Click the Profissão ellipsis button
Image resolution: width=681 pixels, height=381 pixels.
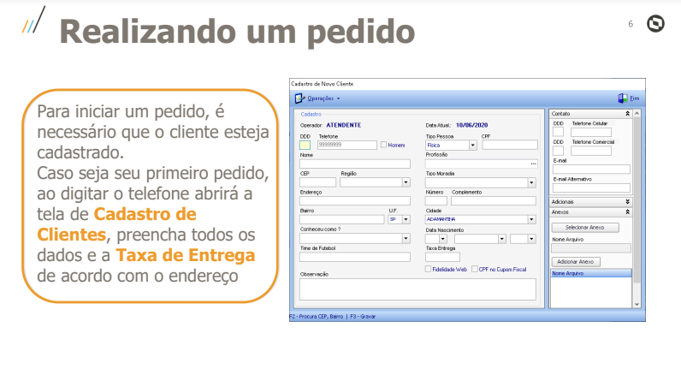(x=533, y=164)
